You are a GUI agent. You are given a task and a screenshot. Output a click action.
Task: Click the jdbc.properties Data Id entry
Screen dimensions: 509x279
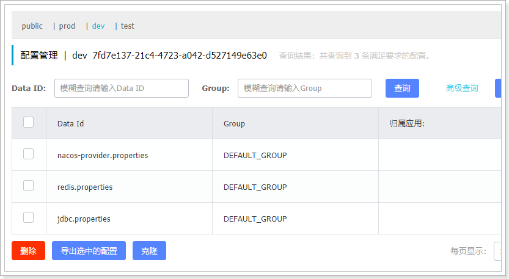84,219
